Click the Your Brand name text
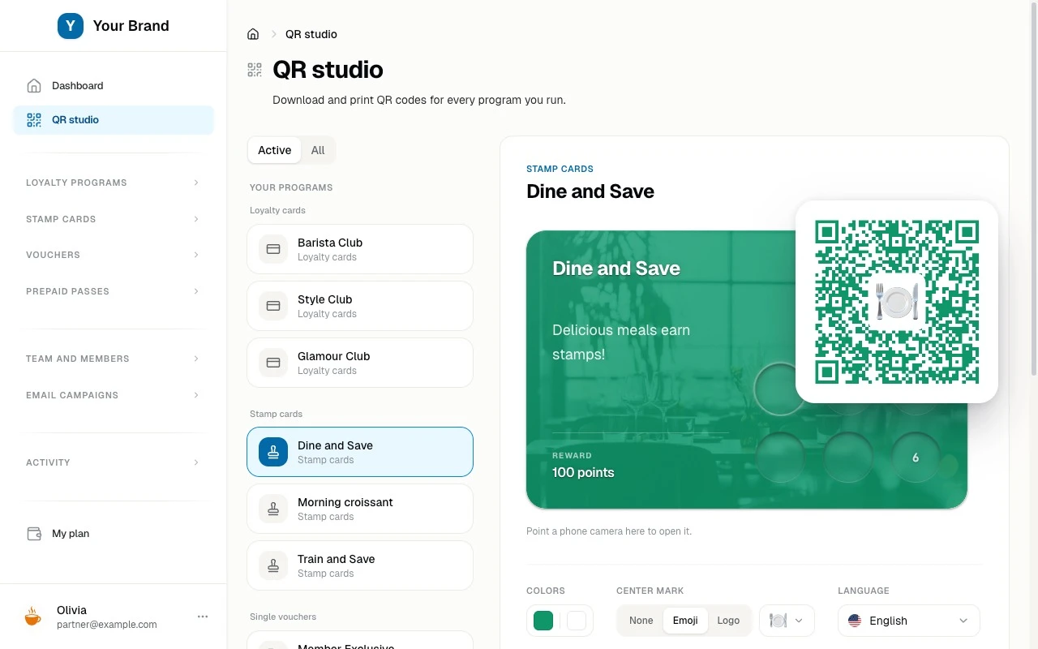The width and height of the screenshot is (1038, 649). pos(131,26)
